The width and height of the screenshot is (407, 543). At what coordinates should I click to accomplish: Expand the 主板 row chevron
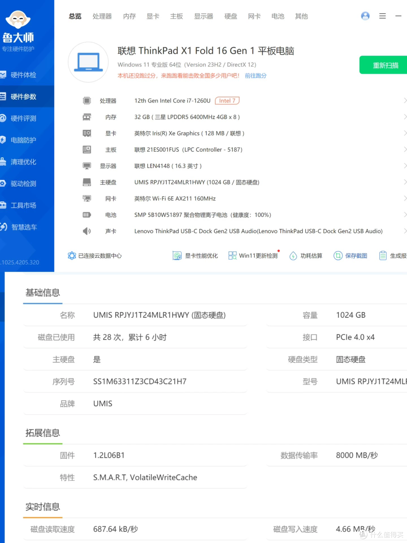coord(405,150)
